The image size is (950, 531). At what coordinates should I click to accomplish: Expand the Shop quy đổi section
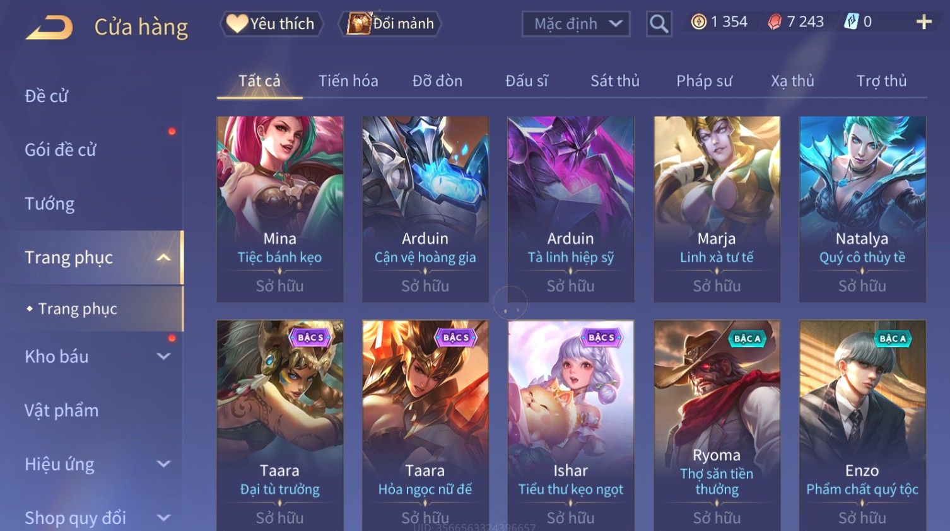(163, 518)
